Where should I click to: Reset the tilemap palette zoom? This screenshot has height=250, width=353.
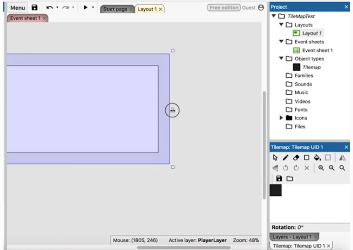(x=342, y=168)
